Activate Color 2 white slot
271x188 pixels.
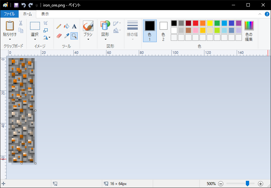pyautogui.click(x=163, y=26)
